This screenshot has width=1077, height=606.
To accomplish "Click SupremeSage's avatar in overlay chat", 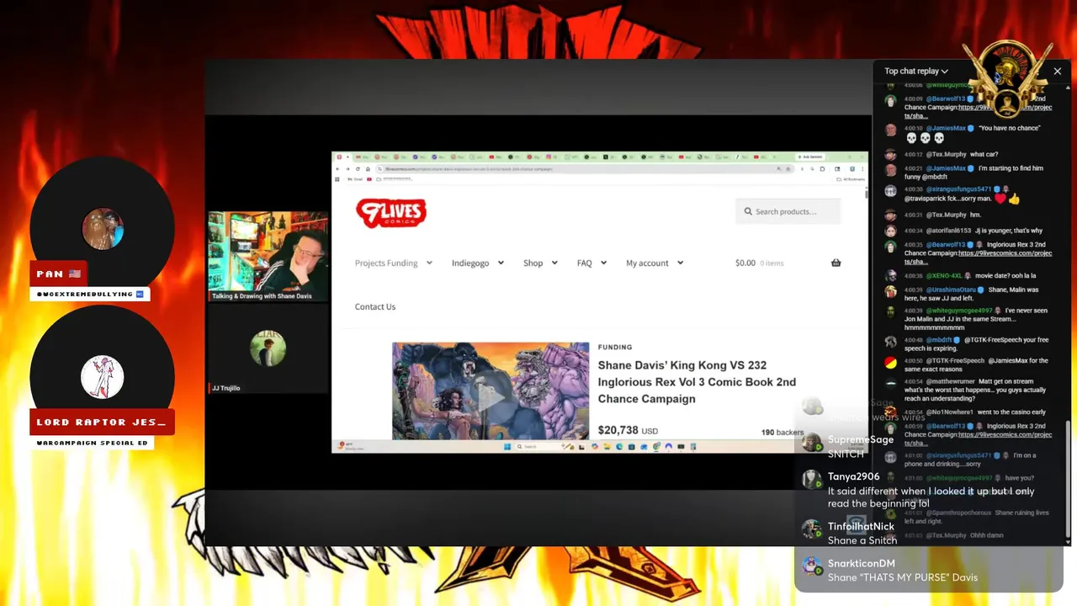I will click(x=812, y=443).
